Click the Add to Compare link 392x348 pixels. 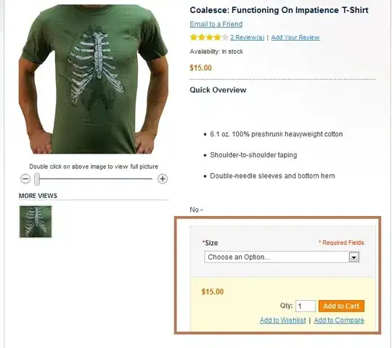[x=339, y=320]
